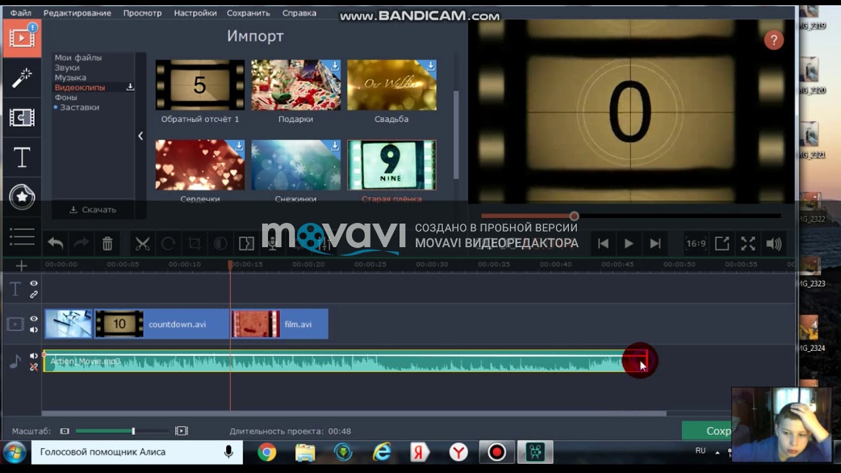Download the Подарки clip via its arrow icon
841x473 pixels.
(x=335, y=66)
